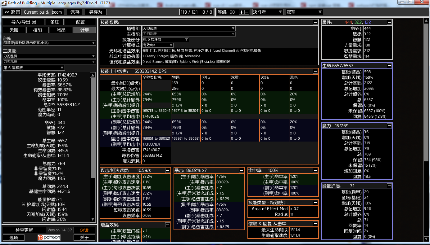The width and height of the screenshot is (430, 245).
Task: Collapse the 增益效果 section
Action: point(168,225)
